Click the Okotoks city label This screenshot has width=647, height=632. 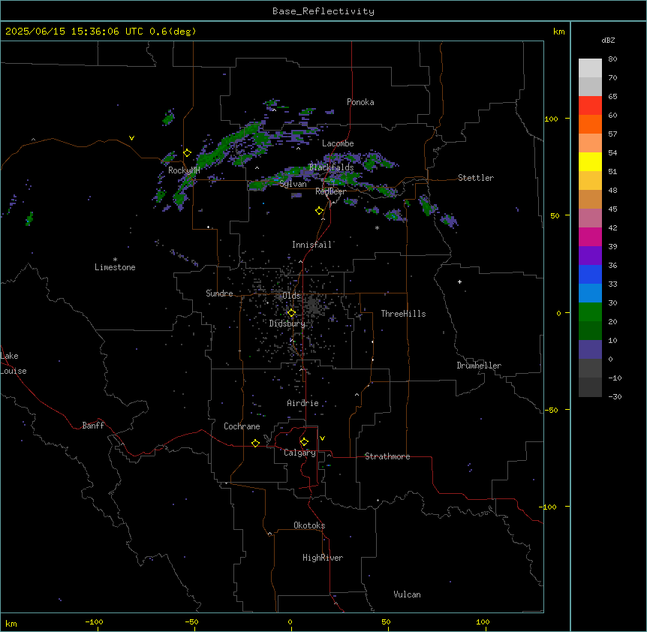pyautogui.click(x=309, y=525)
